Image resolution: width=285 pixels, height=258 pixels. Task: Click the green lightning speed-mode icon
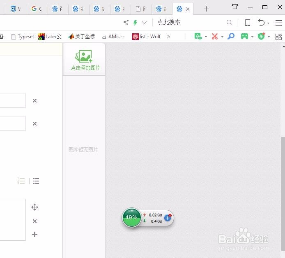[x=135, y=23]
